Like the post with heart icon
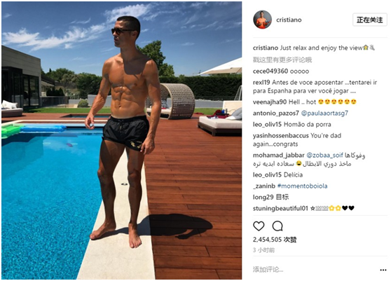 pos(259,226)
